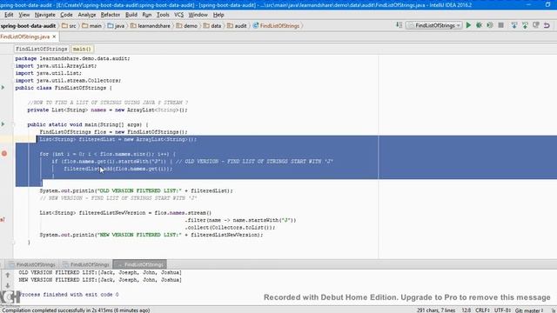Image resolution: width=557 pixels, height=313 pixels.
Task: Click the Make Project icon
Action: (399, 25)
